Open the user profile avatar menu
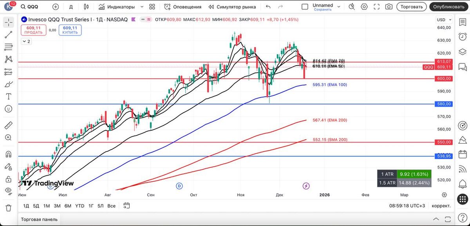The width and height of the screenshot is (470, 226). pyautogui.click(x=8, y=7)
